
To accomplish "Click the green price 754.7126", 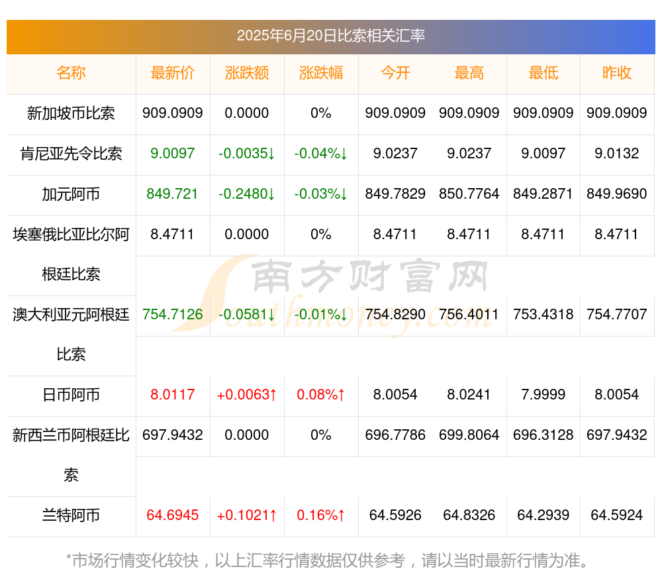I will [173, 315].
